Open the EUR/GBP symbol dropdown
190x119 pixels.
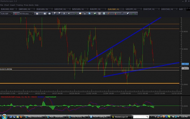click(12, 14)
